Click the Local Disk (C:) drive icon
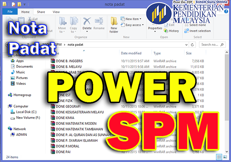Image resolution: width=231 pixels, height=162 pixels. pyautogui.click(x=13, y=112)
